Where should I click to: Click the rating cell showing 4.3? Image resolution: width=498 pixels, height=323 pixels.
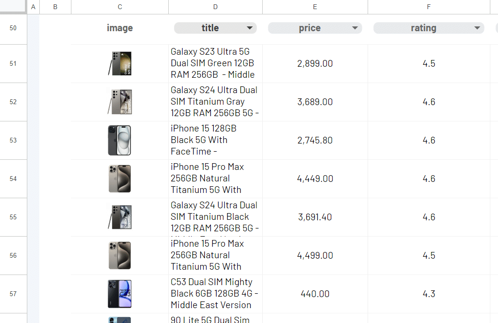[x=429, y=294]
